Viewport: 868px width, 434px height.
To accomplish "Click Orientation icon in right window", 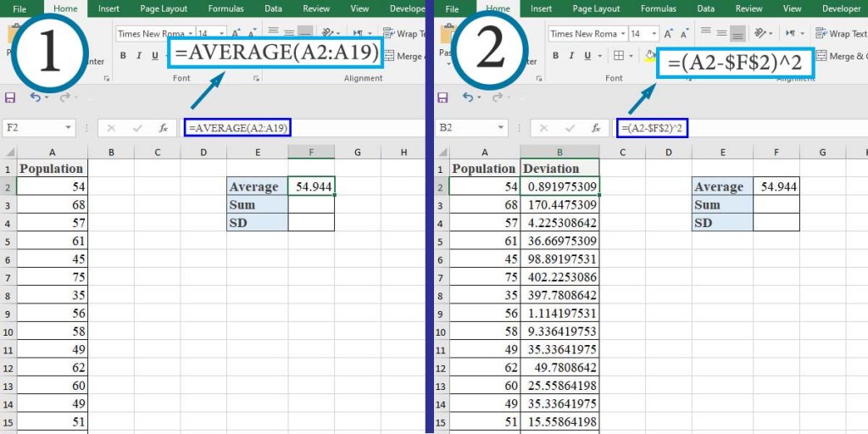I will 759,34.
